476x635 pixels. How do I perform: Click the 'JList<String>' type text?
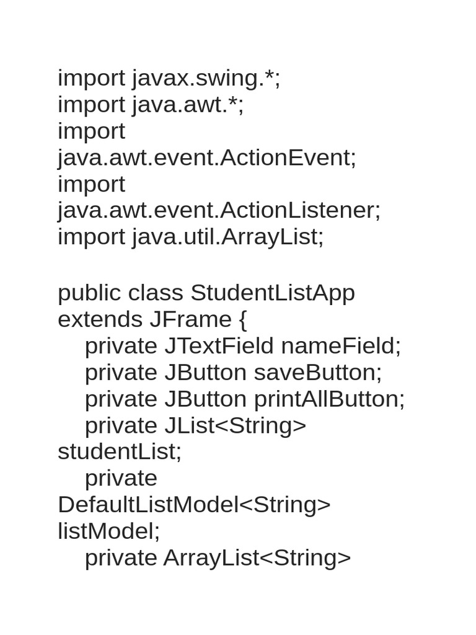pos(235,425)
